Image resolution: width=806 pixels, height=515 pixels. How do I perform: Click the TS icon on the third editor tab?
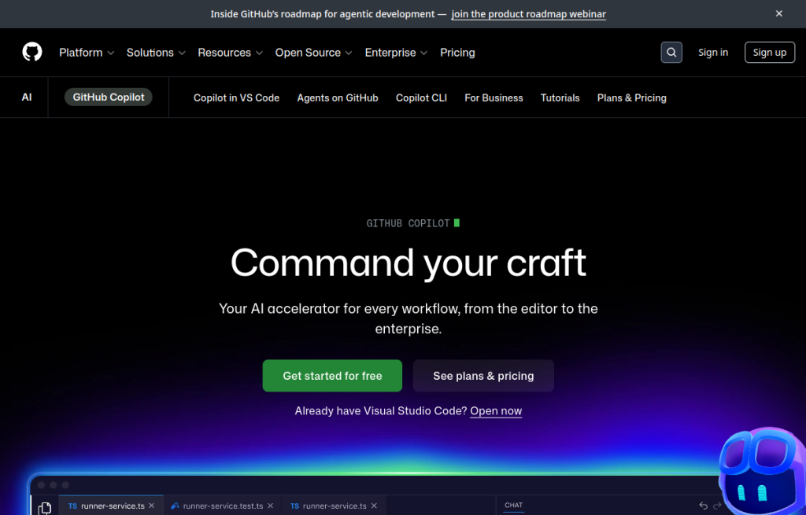295,506
